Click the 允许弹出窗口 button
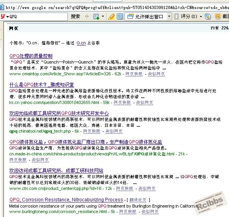The height and width of the screenshot is (217, 229). [x=145, y=16]
